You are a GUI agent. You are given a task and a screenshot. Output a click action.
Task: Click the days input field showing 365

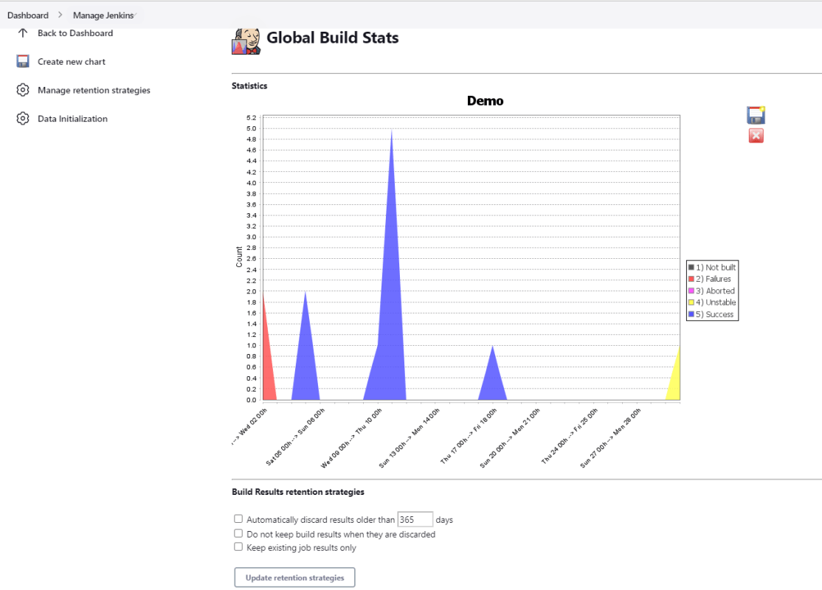pos(415,519)
